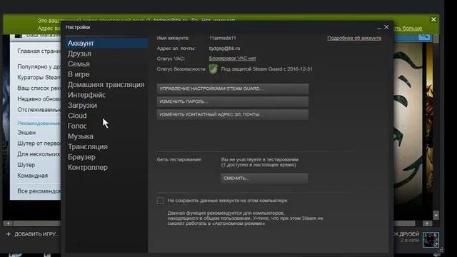457x257 pixels.
Task: Open the Контроллер settings section
Action: tap(88, 167)
